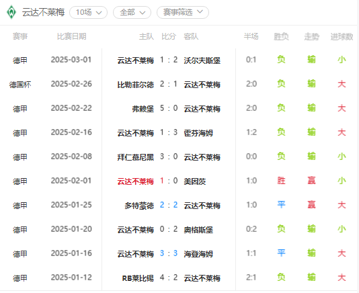The height and width of the screenshot is (293, 359).
Task: Select the 比赛日期 column header
Action: 71,36
